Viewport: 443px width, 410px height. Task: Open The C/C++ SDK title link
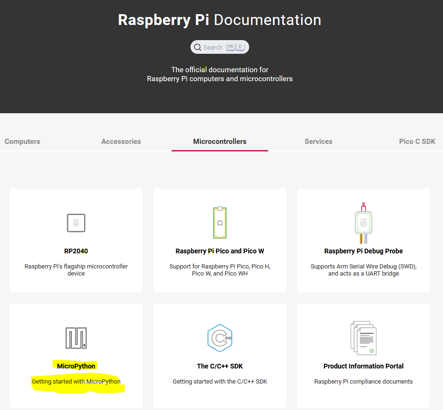[220, 366]
